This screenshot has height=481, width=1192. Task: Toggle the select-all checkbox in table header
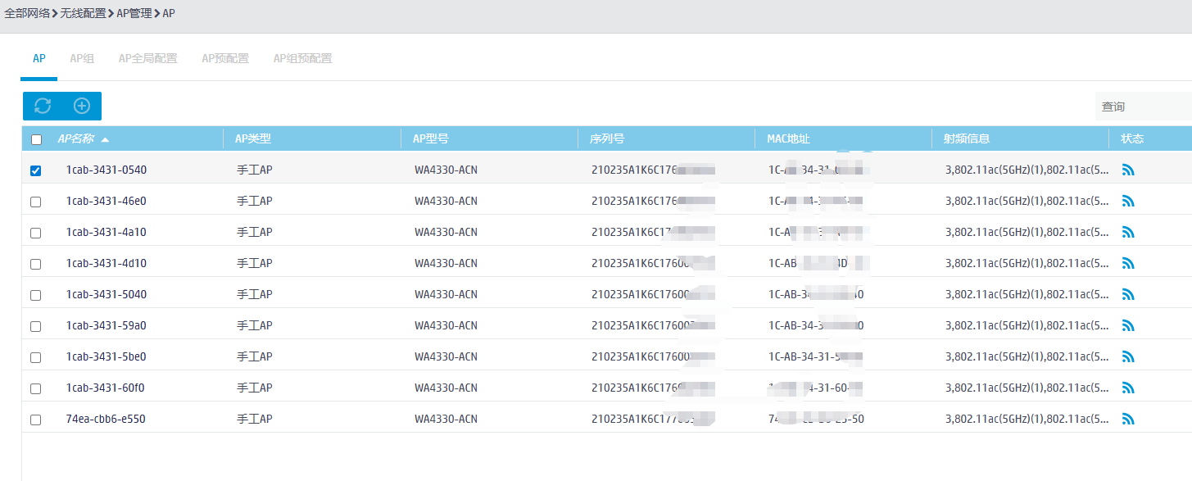coord(36,139)
